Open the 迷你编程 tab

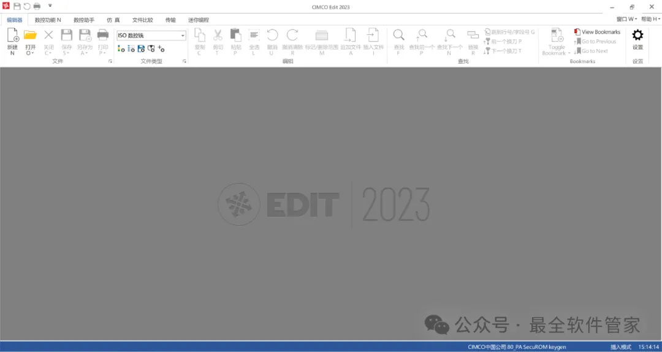(x=199, y=20)
